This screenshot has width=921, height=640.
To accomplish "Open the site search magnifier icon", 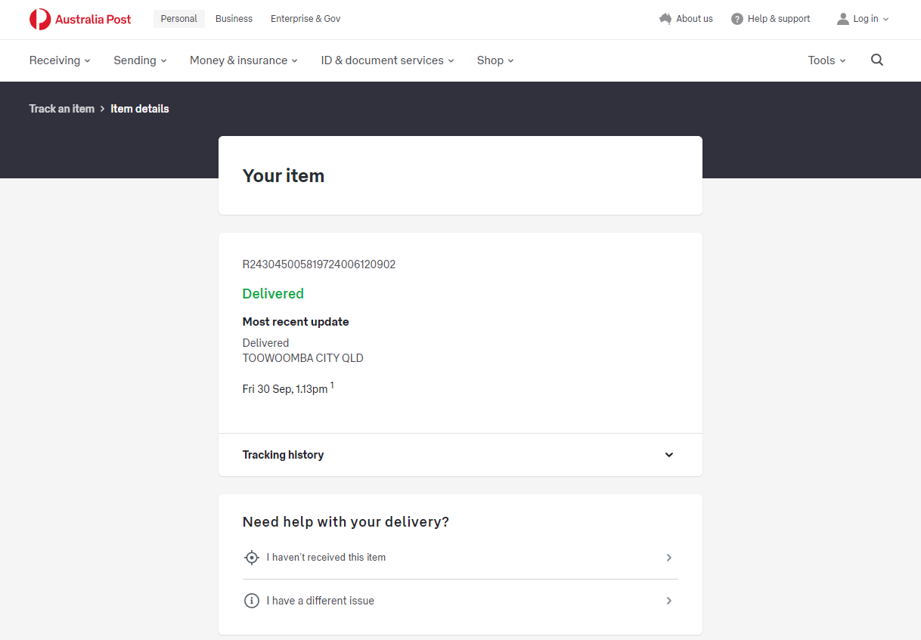I will (876, 60).
